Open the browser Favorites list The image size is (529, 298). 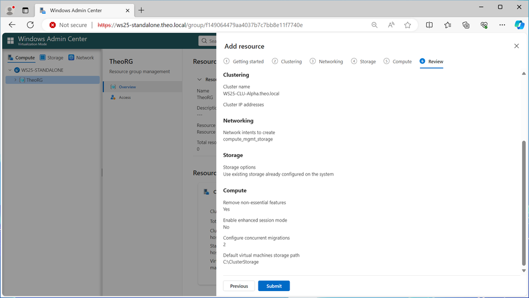coord(447,25)
